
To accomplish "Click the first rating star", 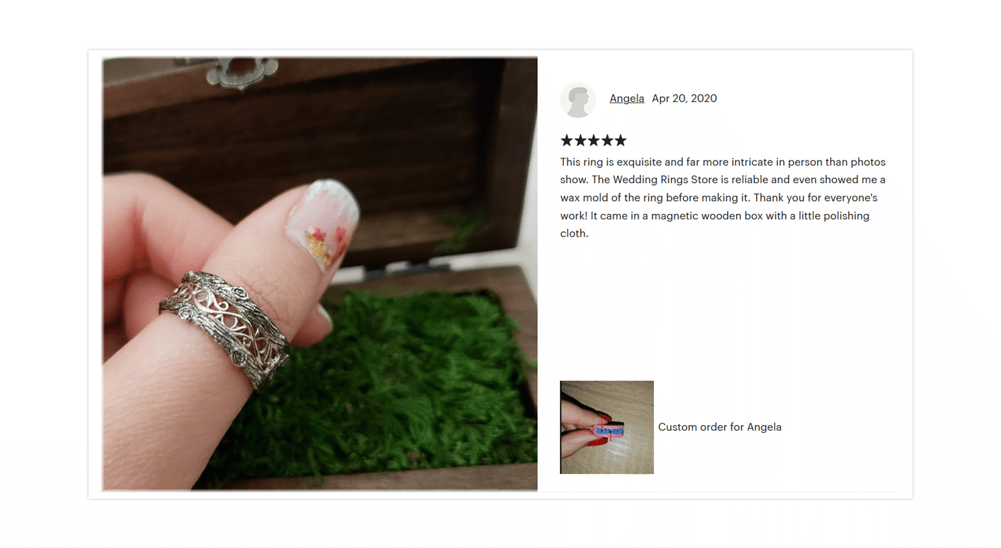I will click(567, 141).
